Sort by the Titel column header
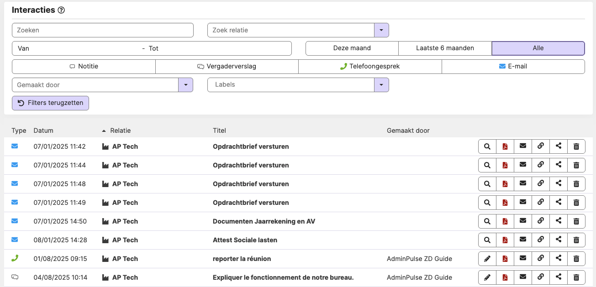The image size is (596, 287). tap(219, 130)
